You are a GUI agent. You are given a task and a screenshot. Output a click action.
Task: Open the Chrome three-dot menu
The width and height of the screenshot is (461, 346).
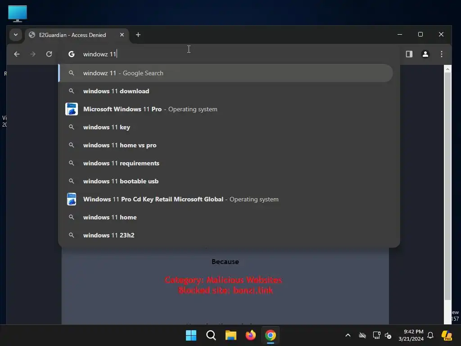[x=442, y=54]
